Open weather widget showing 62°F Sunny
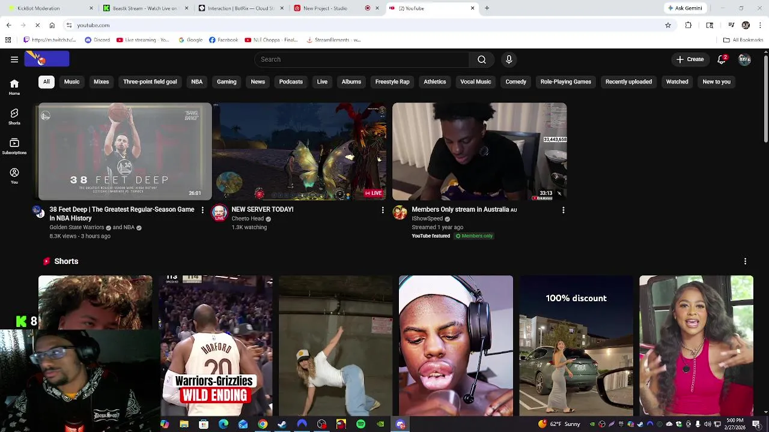 [559, 424]
